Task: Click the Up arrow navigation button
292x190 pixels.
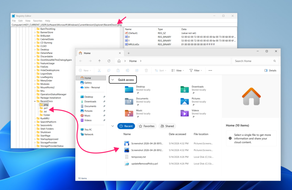Action: pos(100,61)
